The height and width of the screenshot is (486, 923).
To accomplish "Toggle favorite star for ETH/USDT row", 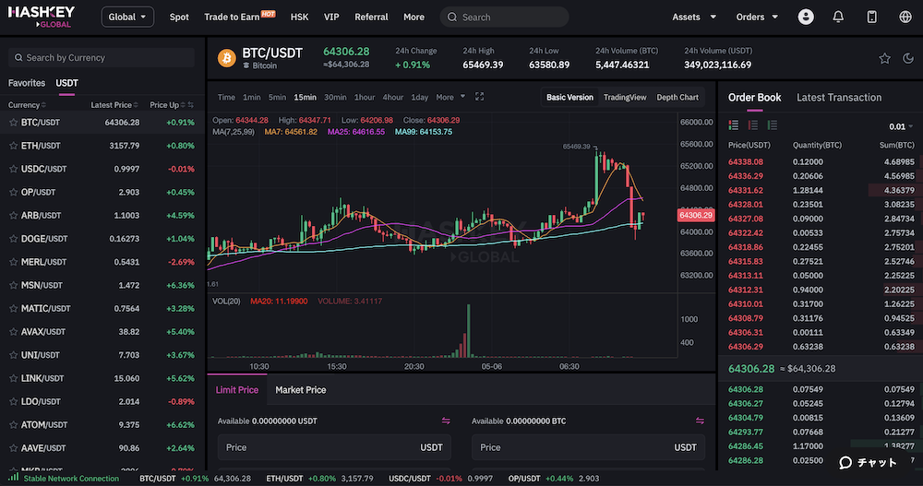I will (13, 146).
